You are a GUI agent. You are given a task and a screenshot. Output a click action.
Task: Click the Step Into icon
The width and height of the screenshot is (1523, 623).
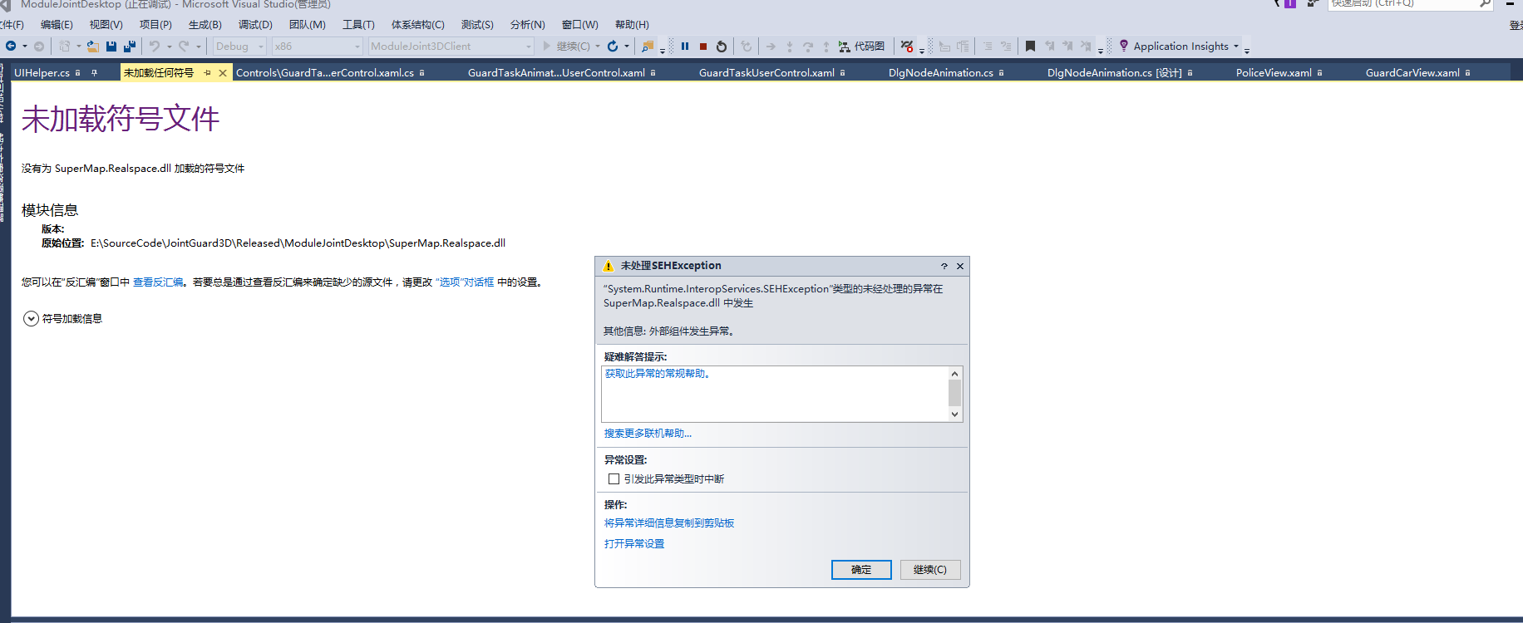pos(790,47)
